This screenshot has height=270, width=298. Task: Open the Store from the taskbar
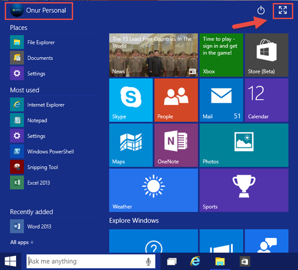tap(245, 261)
